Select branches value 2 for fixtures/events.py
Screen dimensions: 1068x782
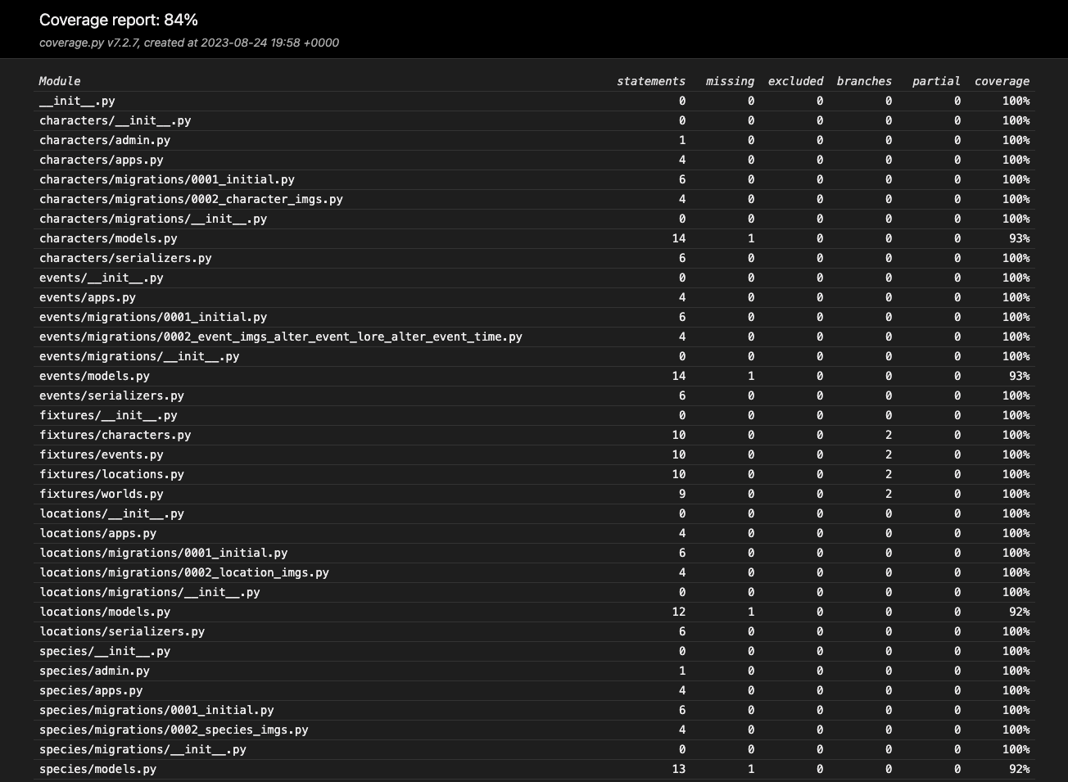pos(889,454)
